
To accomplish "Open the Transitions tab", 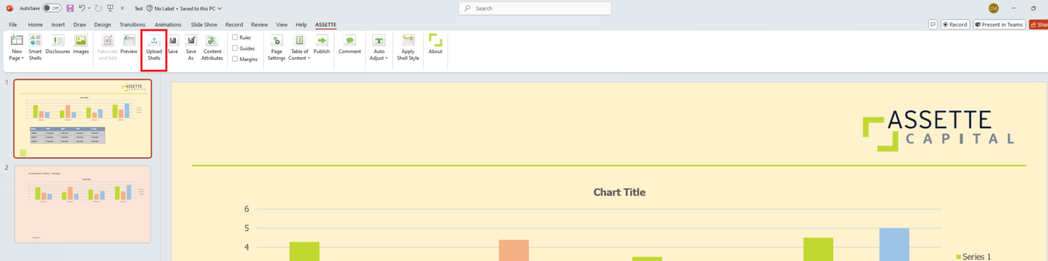I will point(132,25).
